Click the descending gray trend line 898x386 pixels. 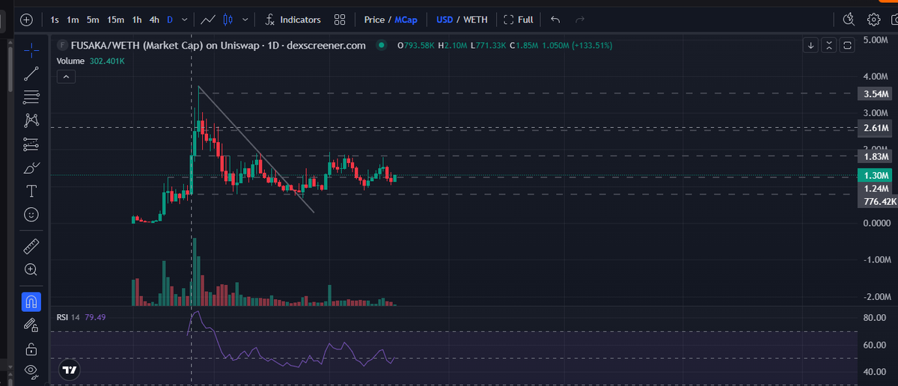click(x=256, y=150)
